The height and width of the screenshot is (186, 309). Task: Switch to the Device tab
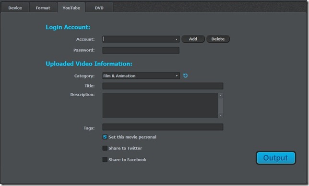pyautogui.click(x=15, y=8)
